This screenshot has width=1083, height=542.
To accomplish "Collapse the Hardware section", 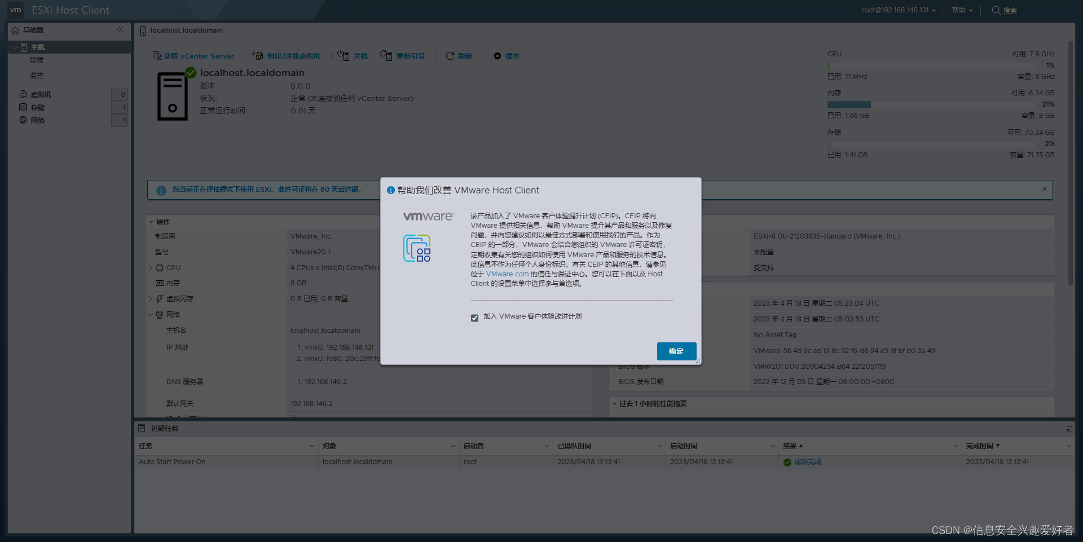I will pos(151,222).
